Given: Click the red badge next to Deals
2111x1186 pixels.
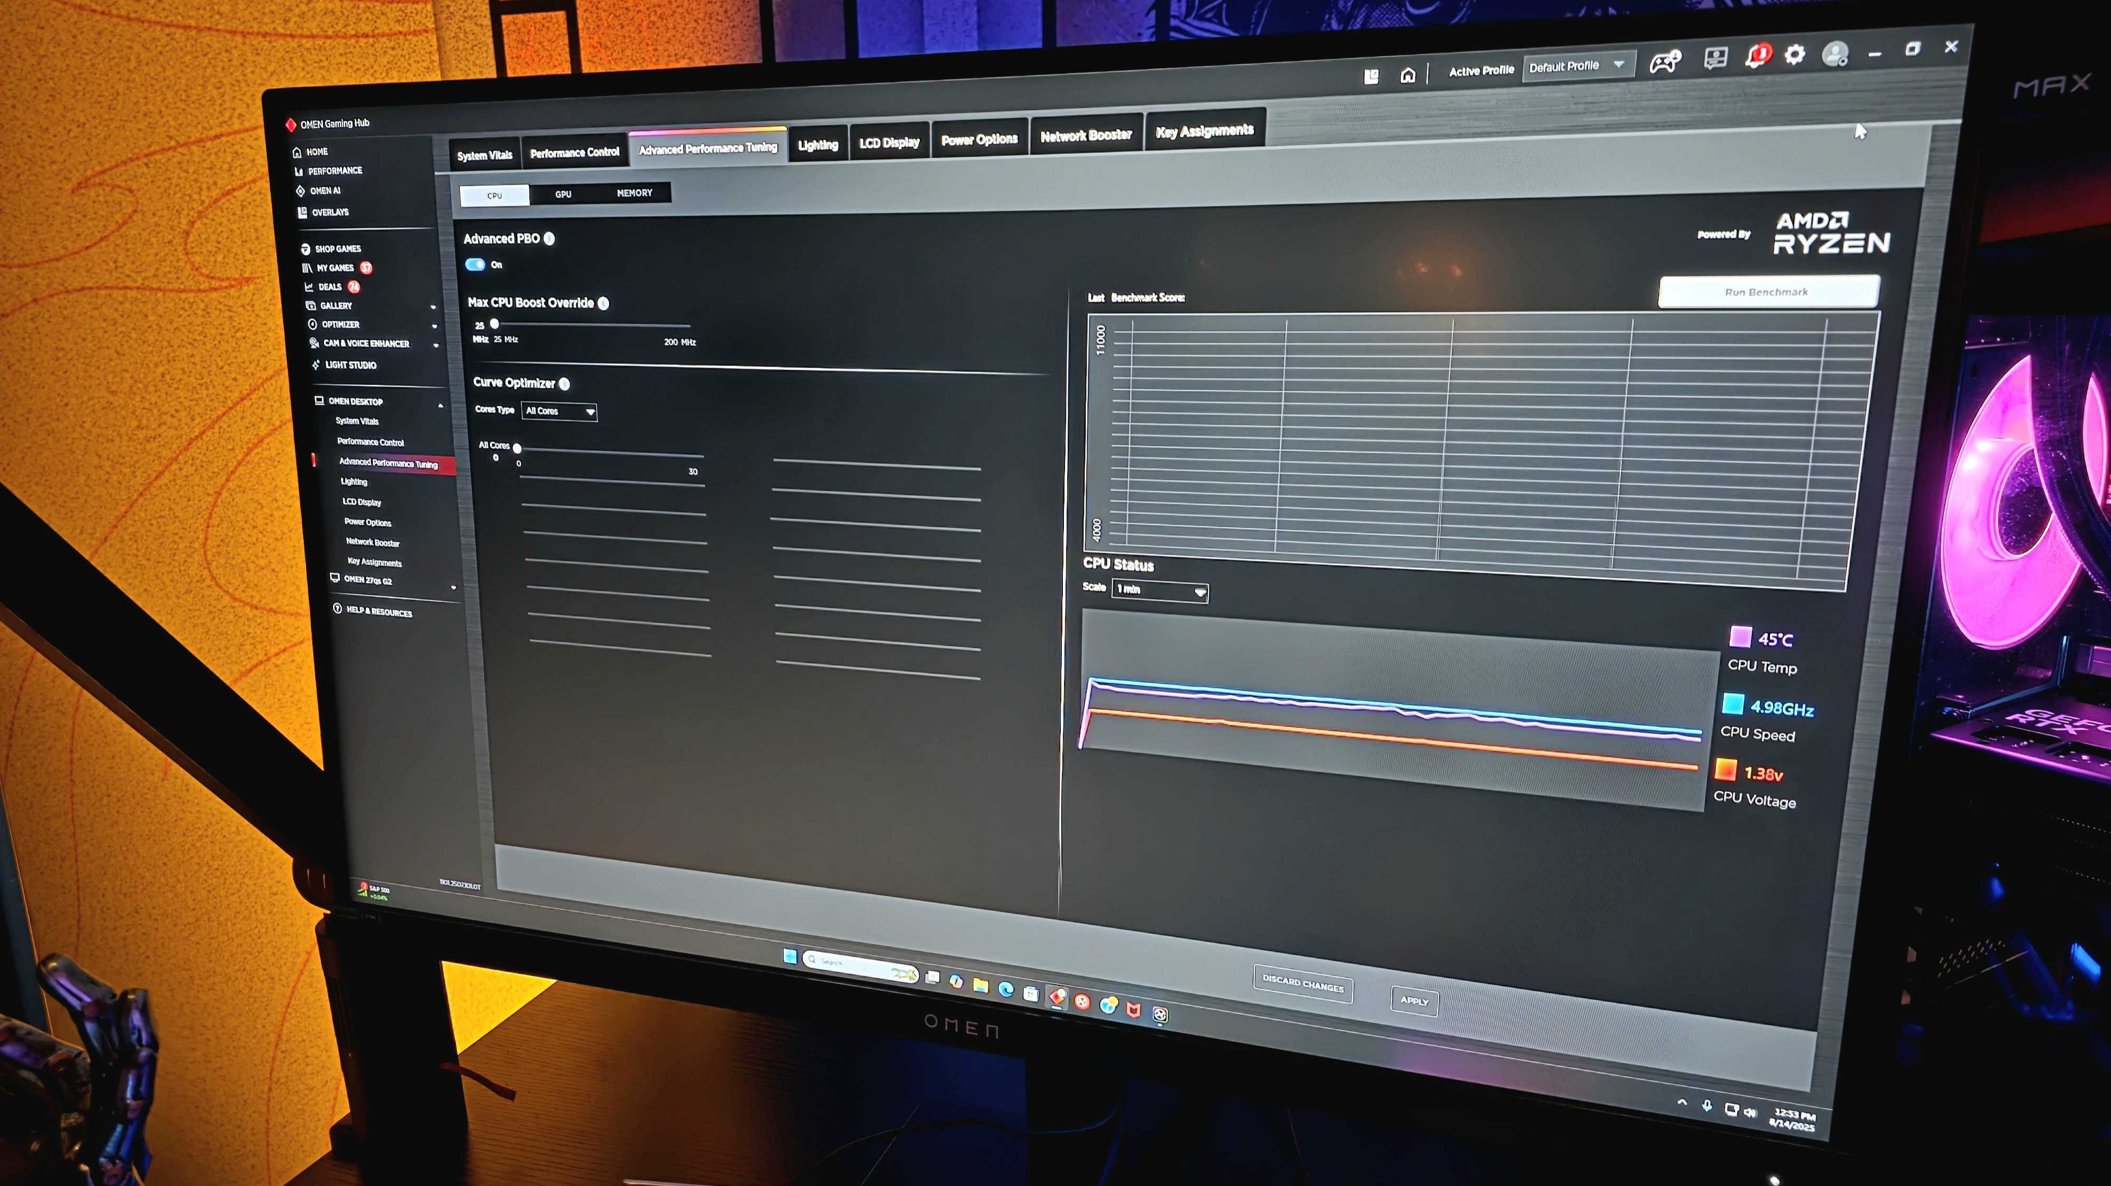Looking at the screenshot, I should 353,286.
